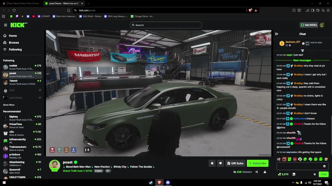Click the Subscribe button
Image resolution: width=332 pixels, height=186 pixels.
coord(258,163)
